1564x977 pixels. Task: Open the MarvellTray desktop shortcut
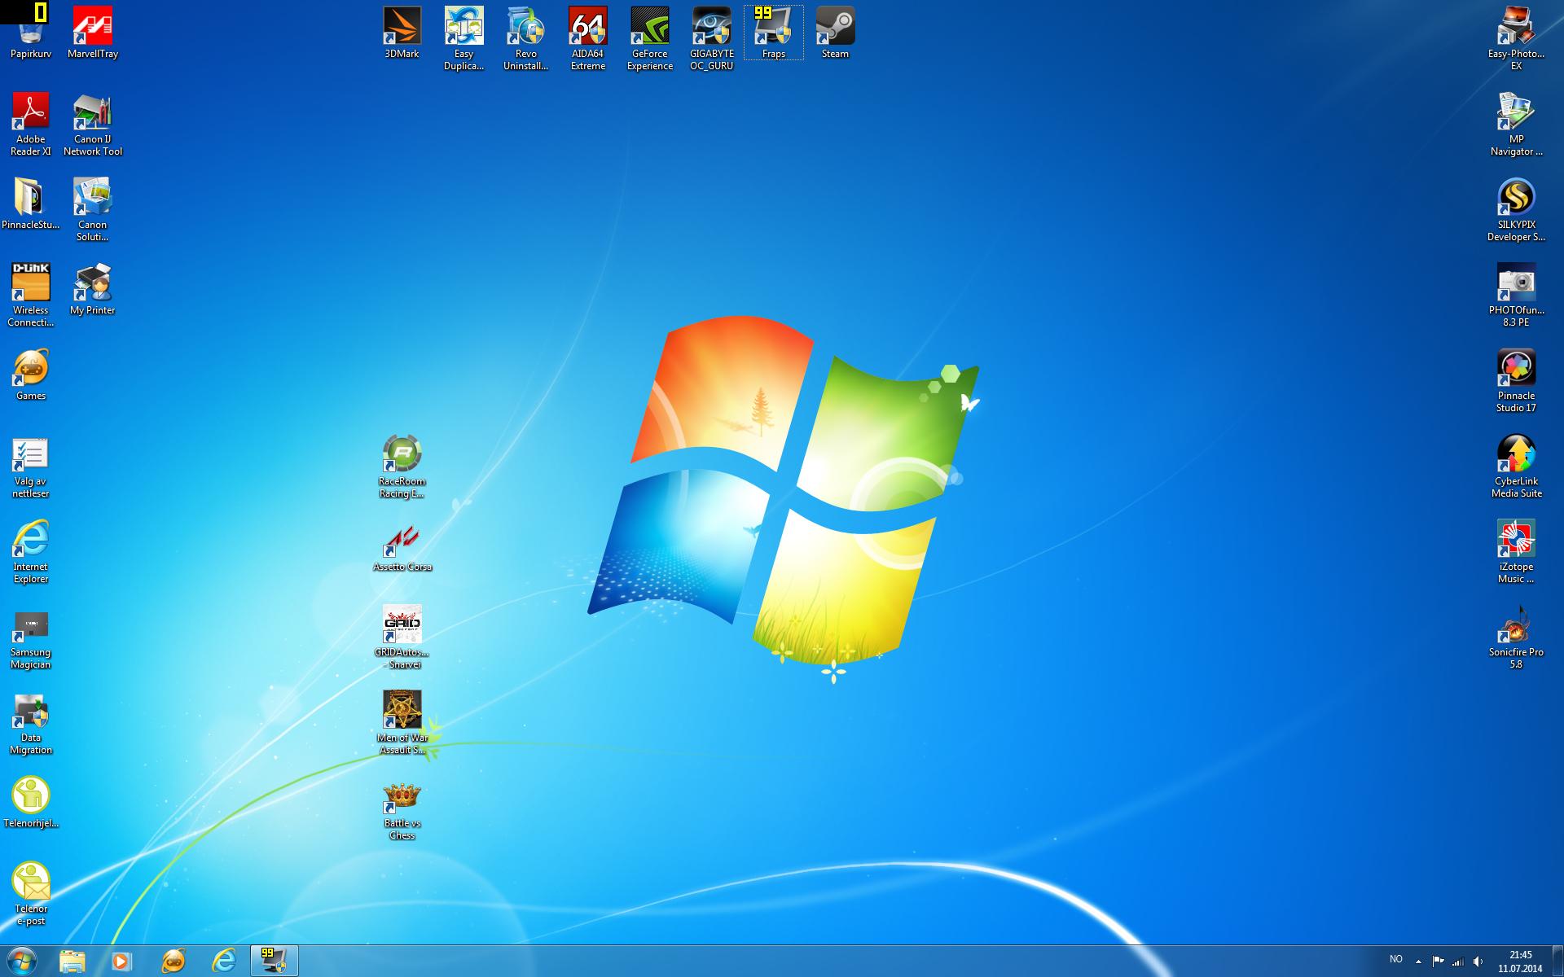click(93, 31)
